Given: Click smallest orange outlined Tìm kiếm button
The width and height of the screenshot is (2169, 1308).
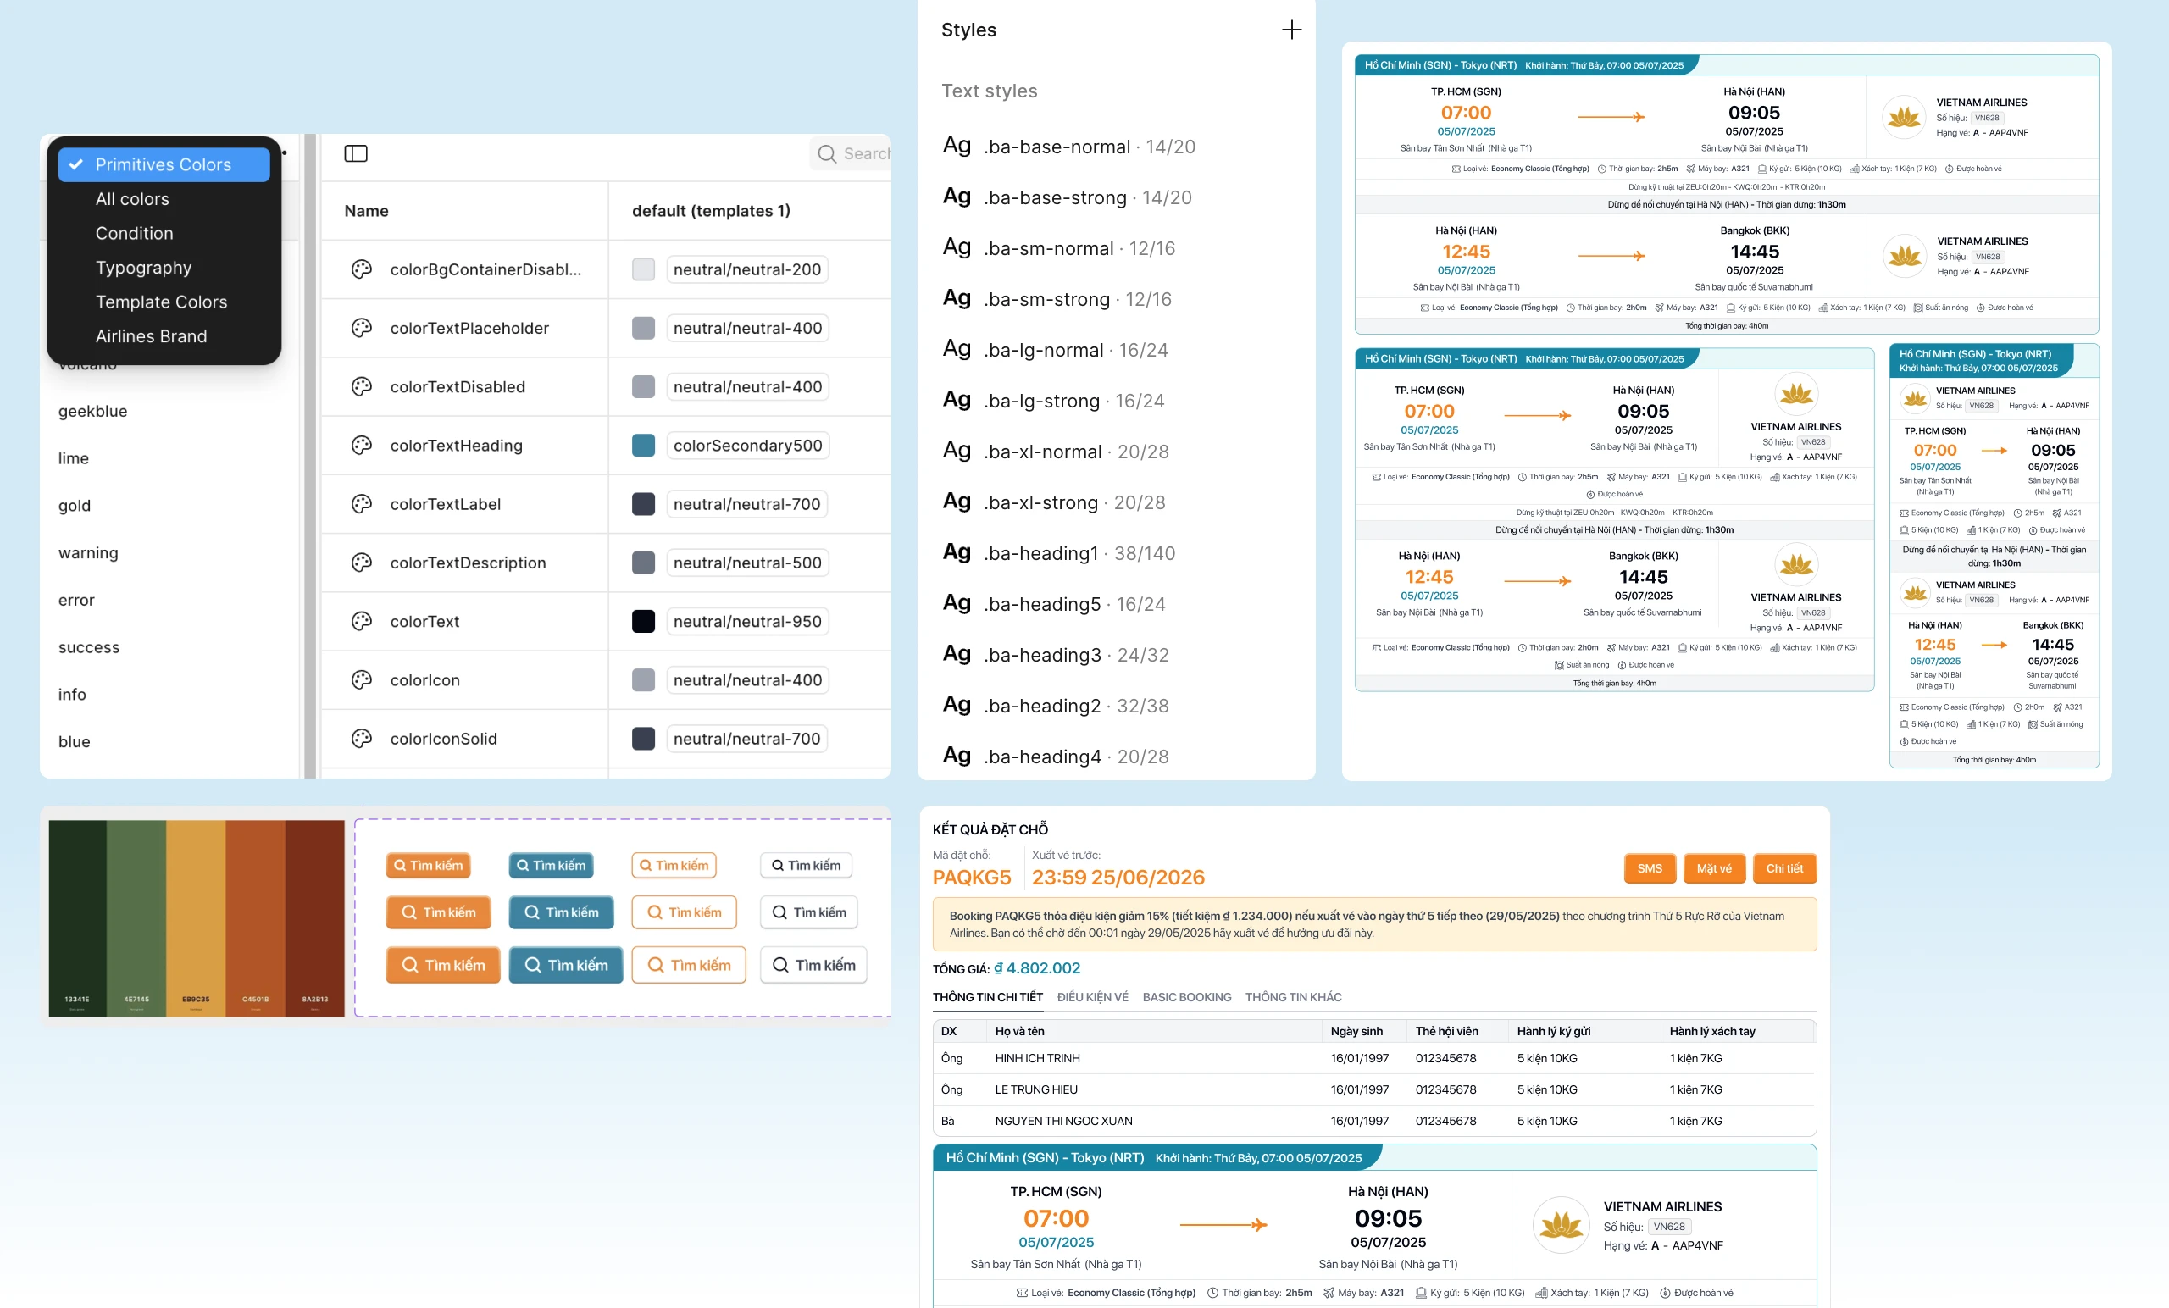Looking at the screenshot, I should (674, 865).
